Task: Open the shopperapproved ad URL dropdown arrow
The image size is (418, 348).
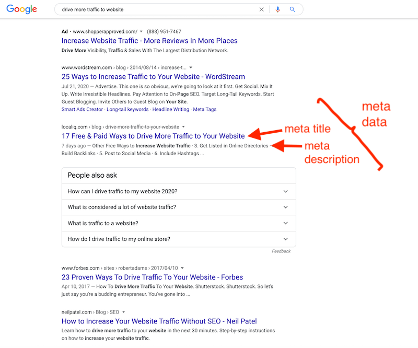Action: pyautogui.click(x=141, y=32)
